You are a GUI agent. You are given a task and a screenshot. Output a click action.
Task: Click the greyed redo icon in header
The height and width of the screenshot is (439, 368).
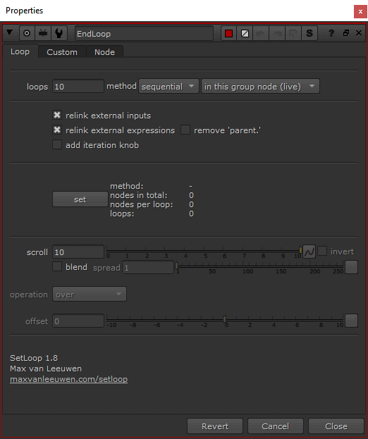[x=277, y=33]
